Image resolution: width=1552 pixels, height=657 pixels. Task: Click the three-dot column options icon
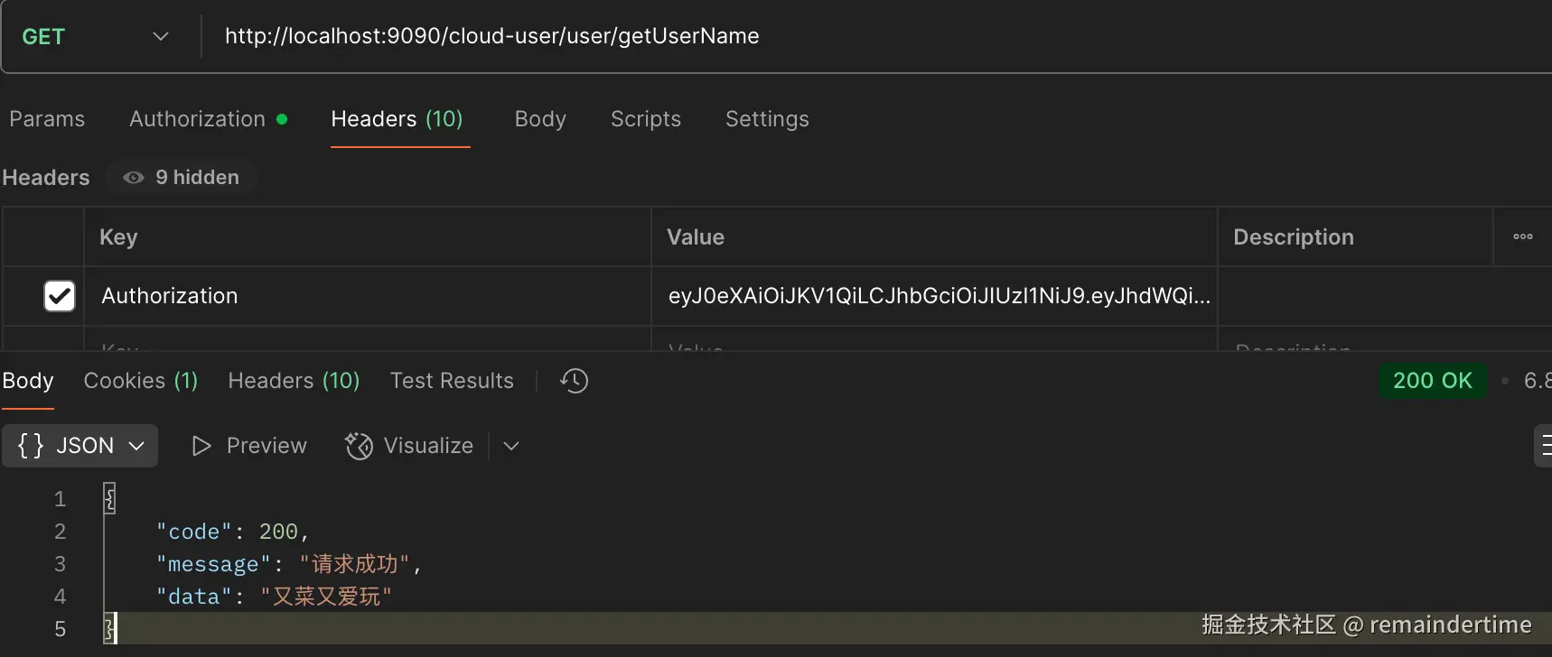[1522, 236]
